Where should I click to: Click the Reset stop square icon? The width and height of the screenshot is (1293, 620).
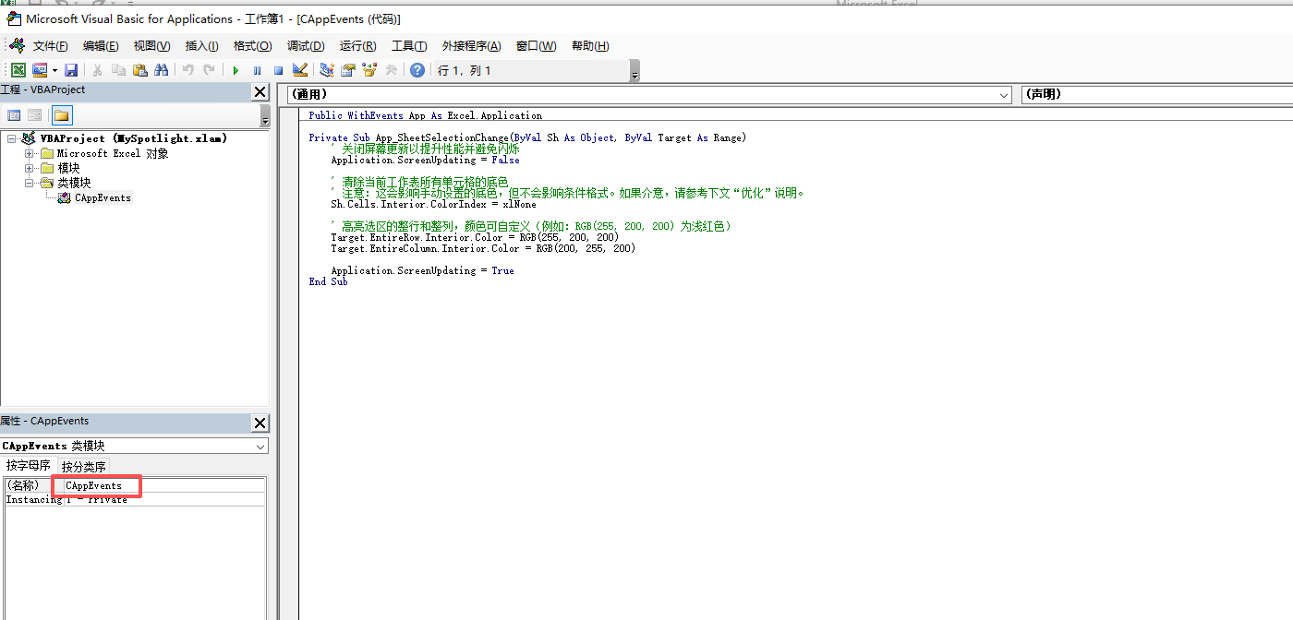coord(278,70)
